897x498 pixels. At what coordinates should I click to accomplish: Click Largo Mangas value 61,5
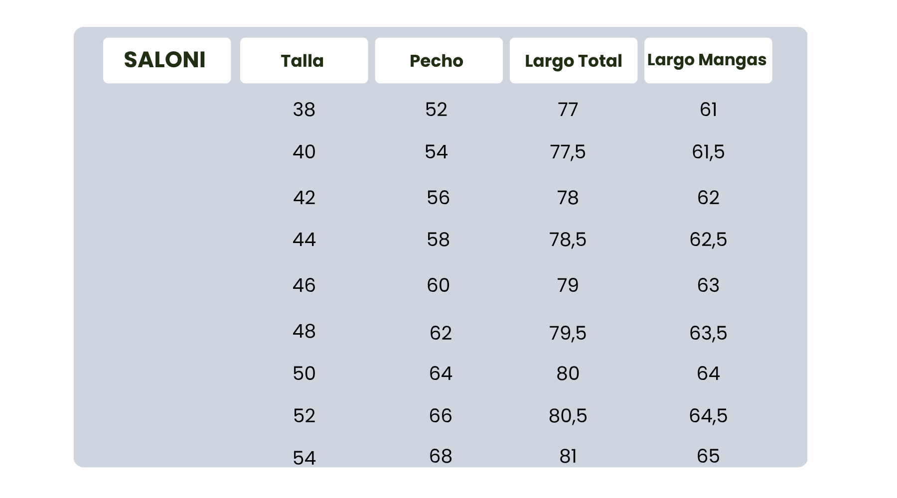708,152
